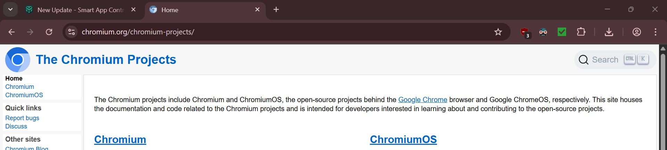Click the Report bugs quick link
Screen dimensions: 667x150
click(22, 118)
